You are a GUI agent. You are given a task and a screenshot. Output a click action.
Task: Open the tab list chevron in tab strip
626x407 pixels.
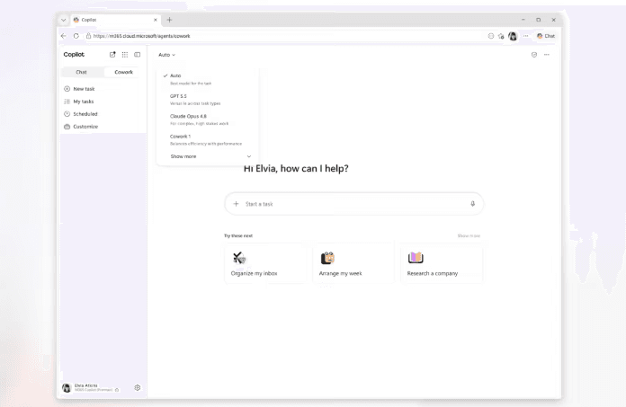pyautogui.click(x=64, y=20)
